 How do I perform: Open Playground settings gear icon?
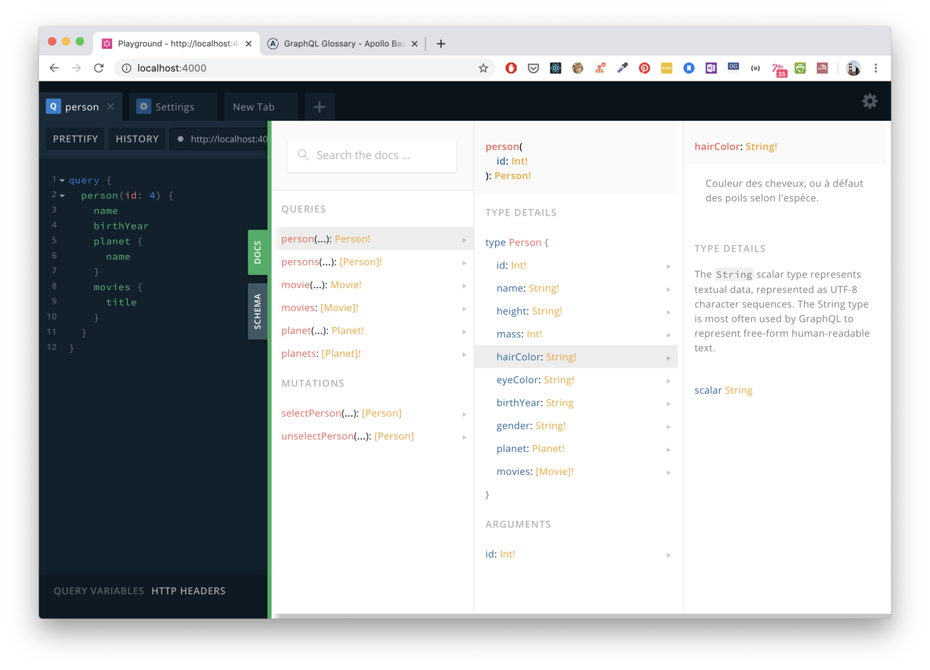869,101
